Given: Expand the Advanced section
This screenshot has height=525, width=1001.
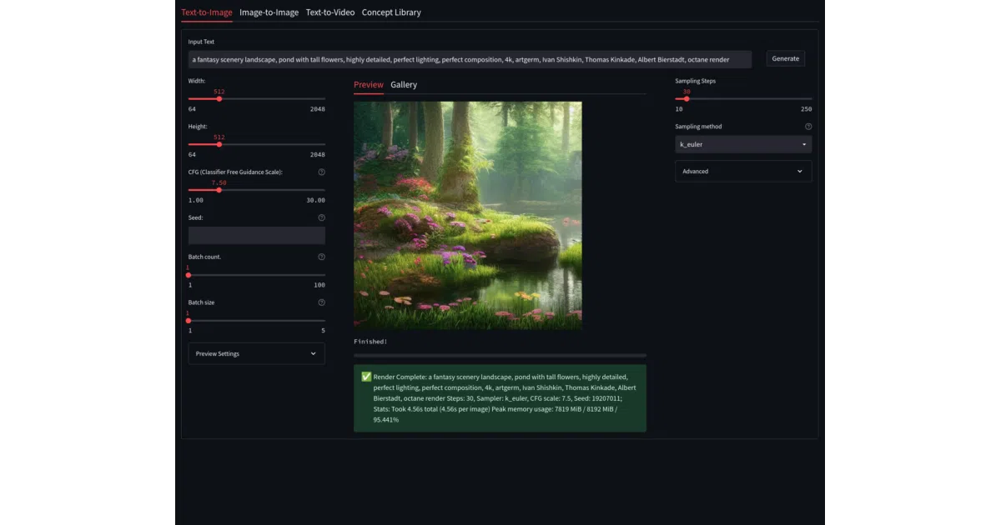Looking at the screenshot, I should [743, 171].
